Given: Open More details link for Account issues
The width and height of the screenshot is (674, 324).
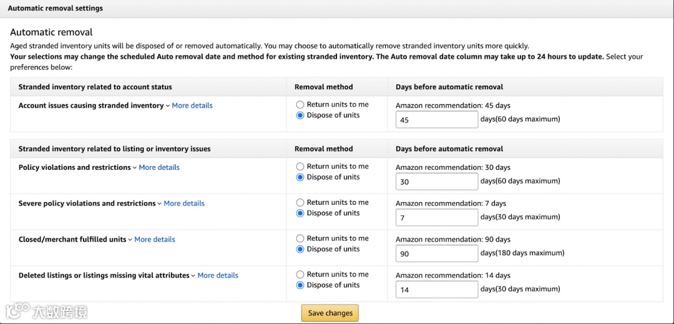Looking at the screenshot, I should [192, 106].
